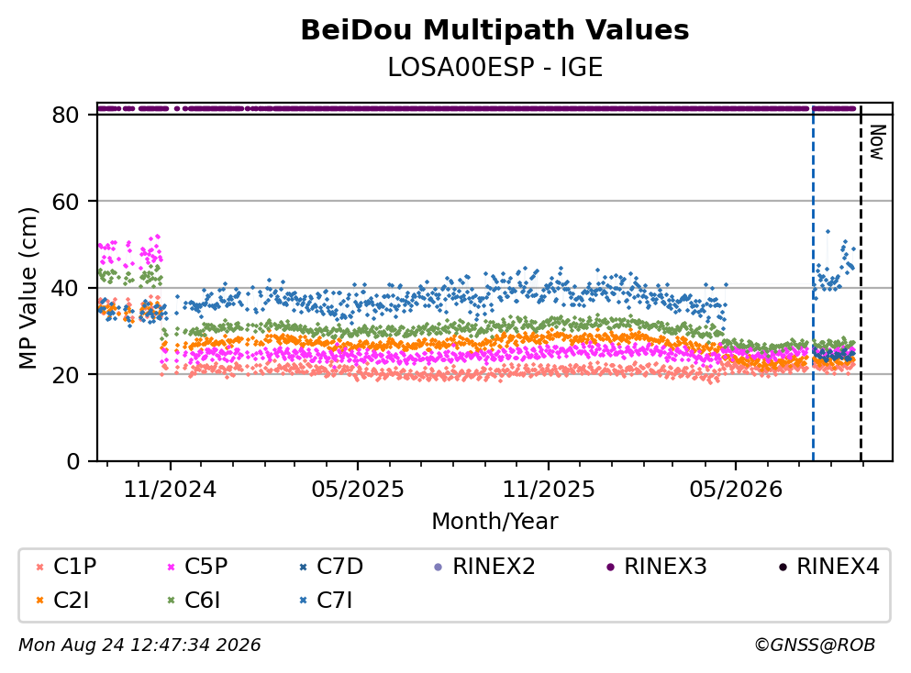Click the MP Value (cm) axis label

point(28,288)
